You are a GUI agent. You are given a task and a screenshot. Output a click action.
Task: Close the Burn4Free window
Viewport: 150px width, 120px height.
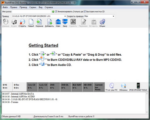pyautogui.click(x=145, y=2)
